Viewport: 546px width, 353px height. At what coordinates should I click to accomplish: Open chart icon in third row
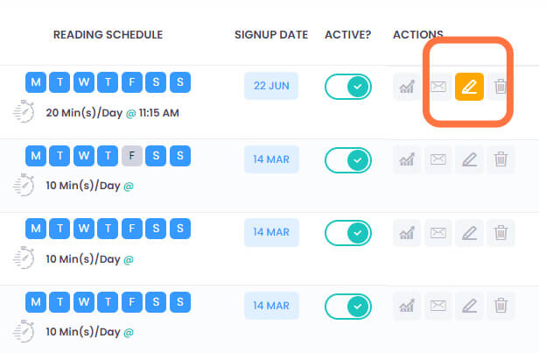point(407,233)
